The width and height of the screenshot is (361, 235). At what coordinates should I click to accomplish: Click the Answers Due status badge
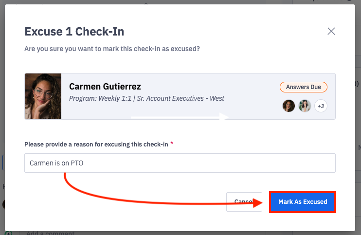(x=303, y=87)
